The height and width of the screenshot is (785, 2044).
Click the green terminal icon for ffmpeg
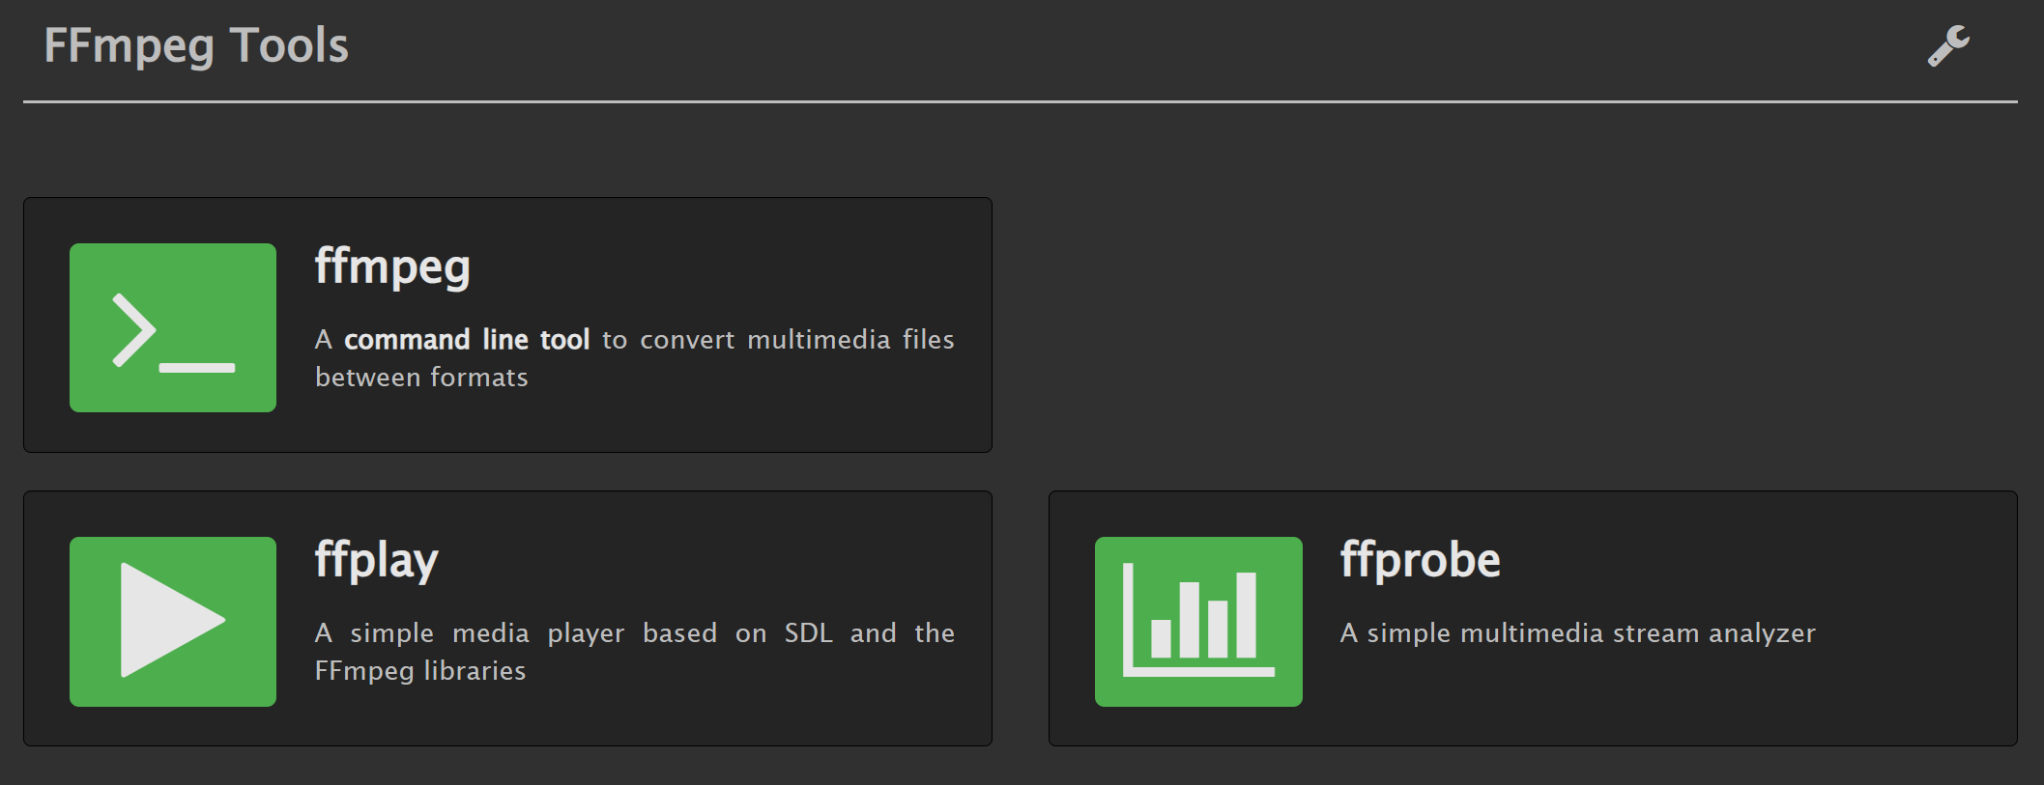[172, 328]
